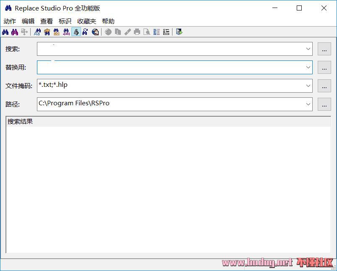The height and width of the screenshot is (271, 337).
Task: Open the 收藏夹 favorites menu
Action: (86, 21)
